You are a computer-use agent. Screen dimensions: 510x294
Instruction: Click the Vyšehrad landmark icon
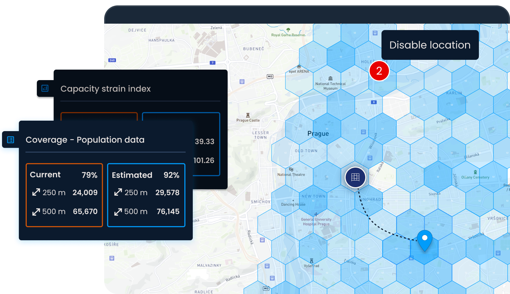(312, 261)
